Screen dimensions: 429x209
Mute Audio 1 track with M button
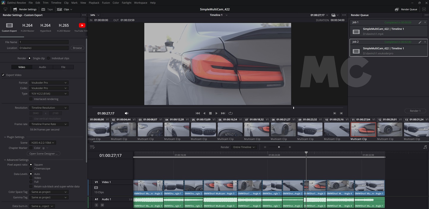102,205
